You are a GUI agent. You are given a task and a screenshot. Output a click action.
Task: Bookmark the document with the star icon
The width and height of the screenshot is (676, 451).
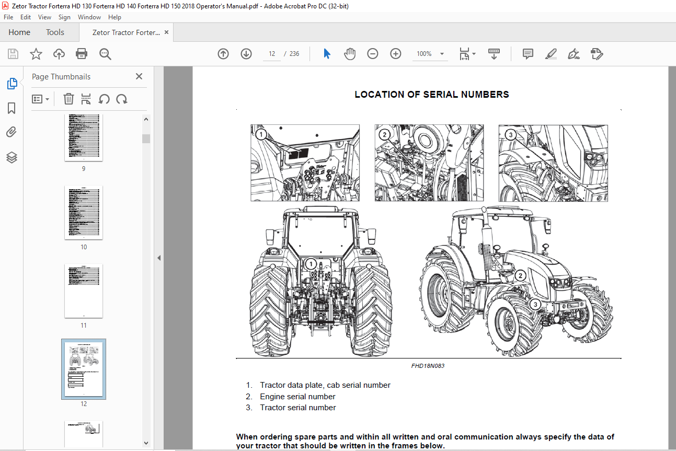tap(36, 54)
